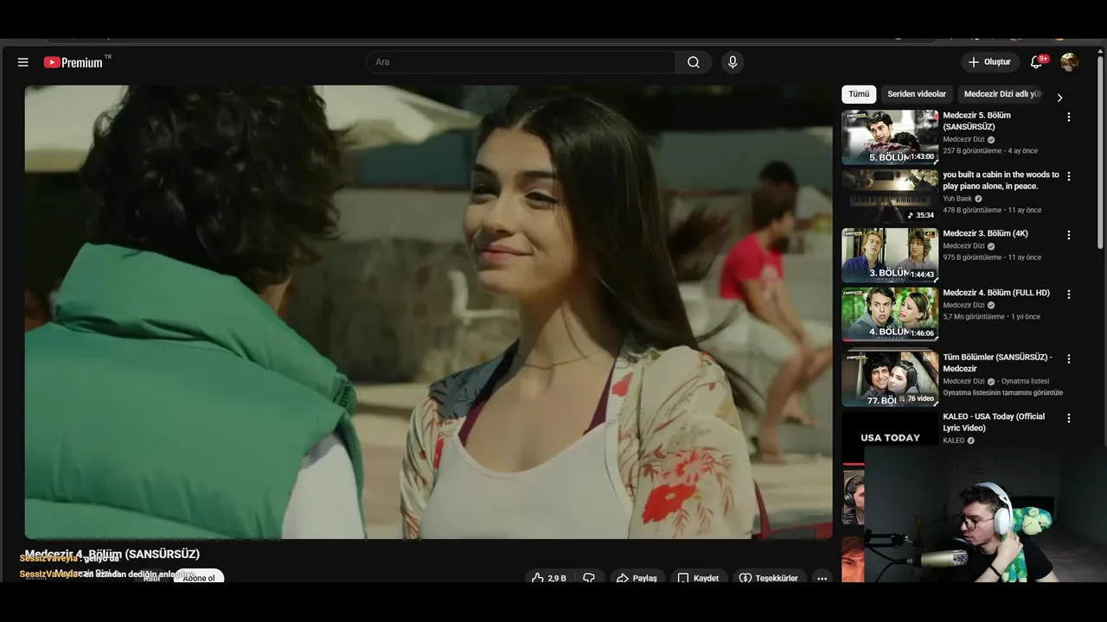
Task: Open title Tüm Bölümler (SANSÜRSÜZ) - Medcezir
Action: coord(997,363)
